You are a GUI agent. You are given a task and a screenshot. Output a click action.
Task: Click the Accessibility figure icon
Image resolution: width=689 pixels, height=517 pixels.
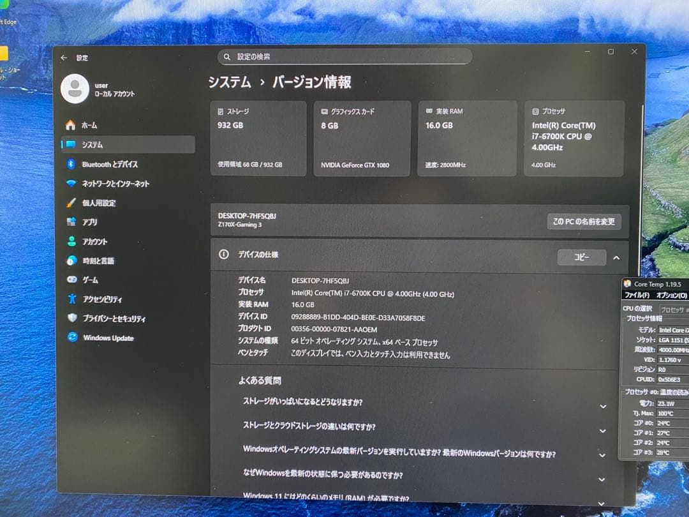point(72,299)
